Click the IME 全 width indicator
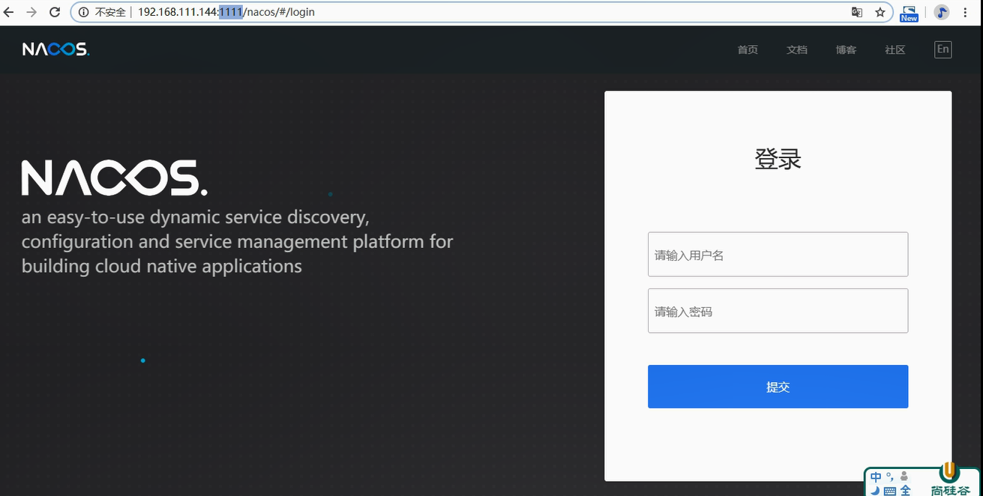Image resolution: width=983 pixels, height=496 pixels. pyautogui.click(x=905, y=491)
